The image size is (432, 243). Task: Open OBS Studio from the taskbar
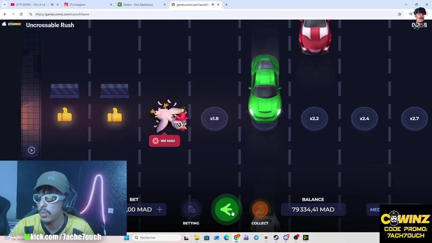click(296, 238)
